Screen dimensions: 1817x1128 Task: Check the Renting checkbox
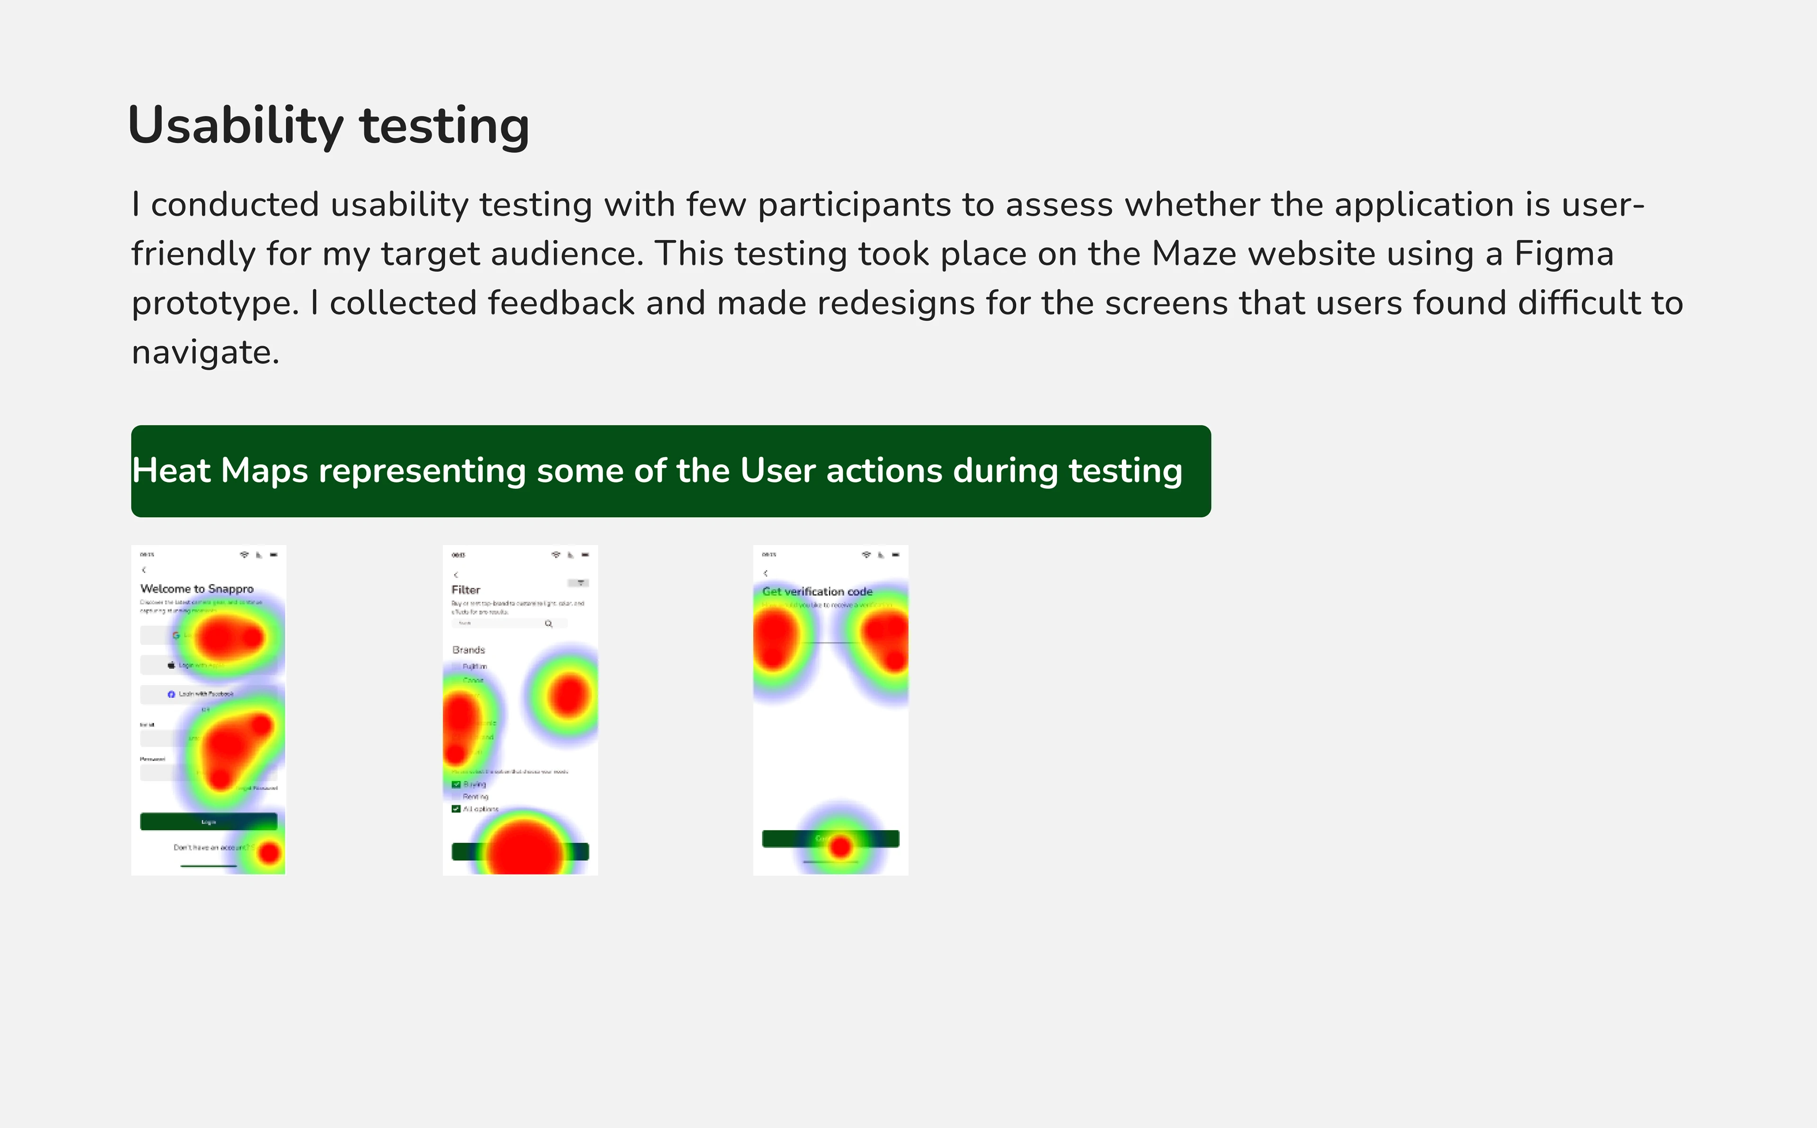[x=457, y=797]
